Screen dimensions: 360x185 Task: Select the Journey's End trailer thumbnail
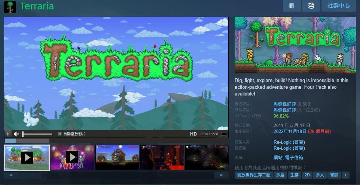click(27, 158)
